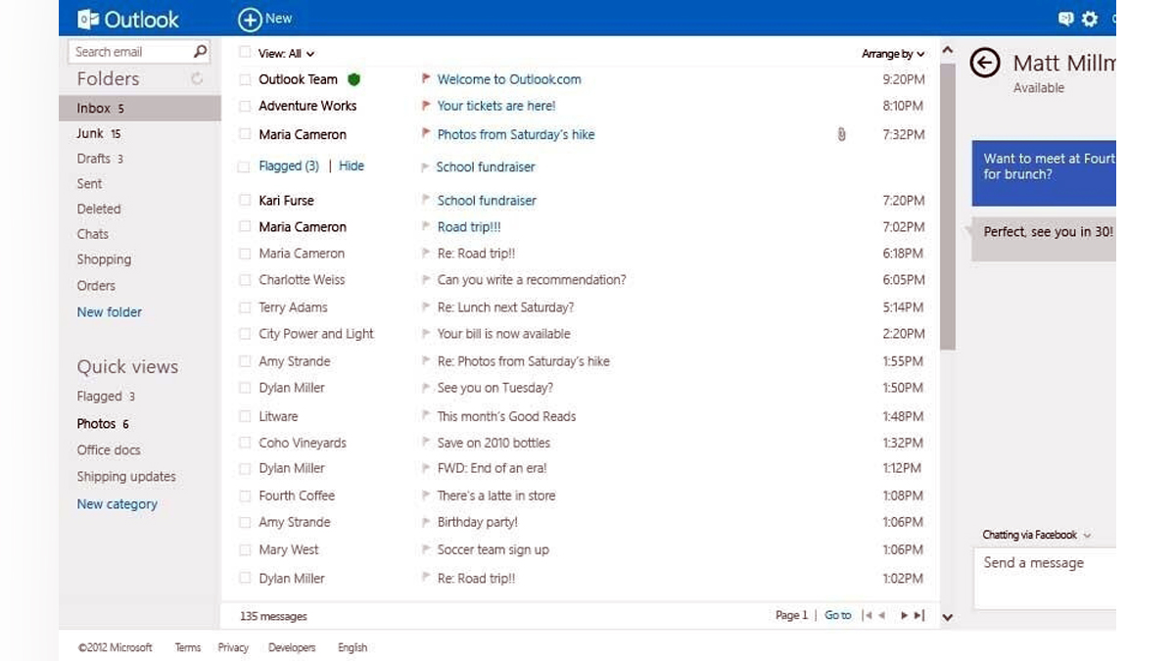Open the settings gear icon
This screenshot has height=661, width=1175.
pos(1090,19)
